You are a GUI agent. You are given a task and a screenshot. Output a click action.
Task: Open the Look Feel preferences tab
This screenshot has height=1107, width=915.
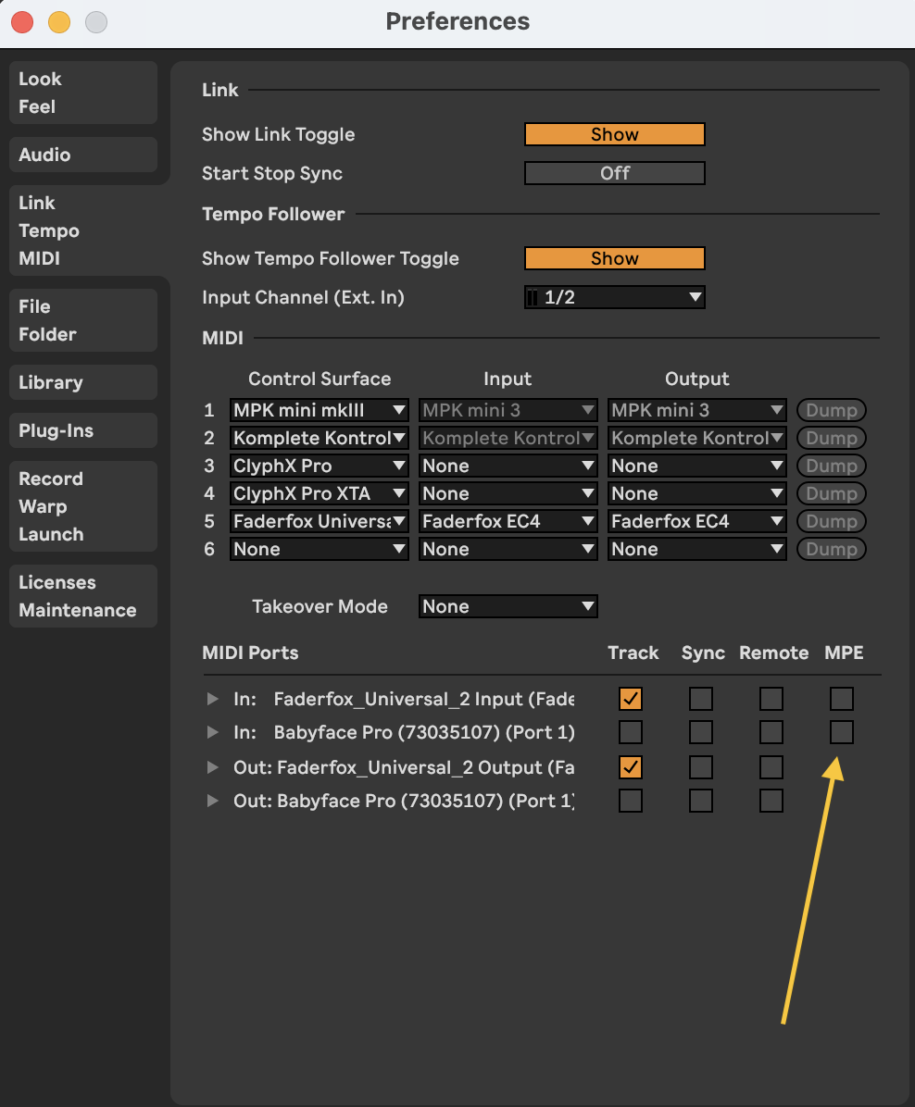click(x=83, y=93)
